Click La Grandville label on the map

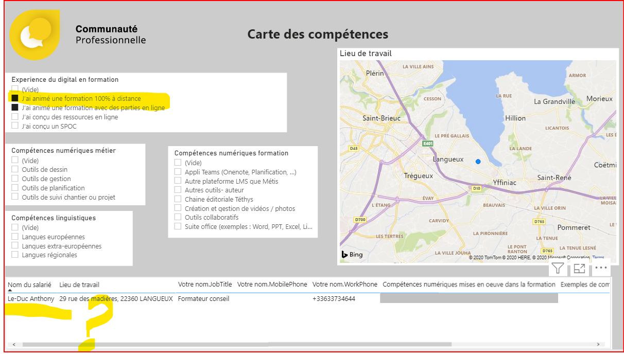(554, 101)
